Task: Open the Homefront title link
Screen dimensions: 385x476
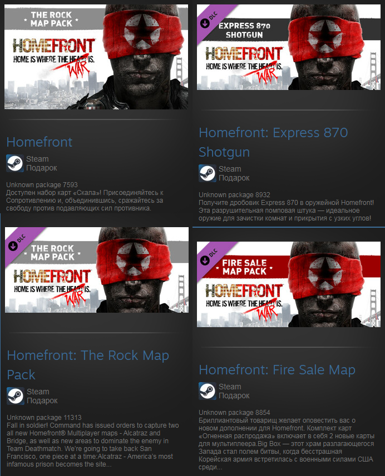Action: coord(40,142)
